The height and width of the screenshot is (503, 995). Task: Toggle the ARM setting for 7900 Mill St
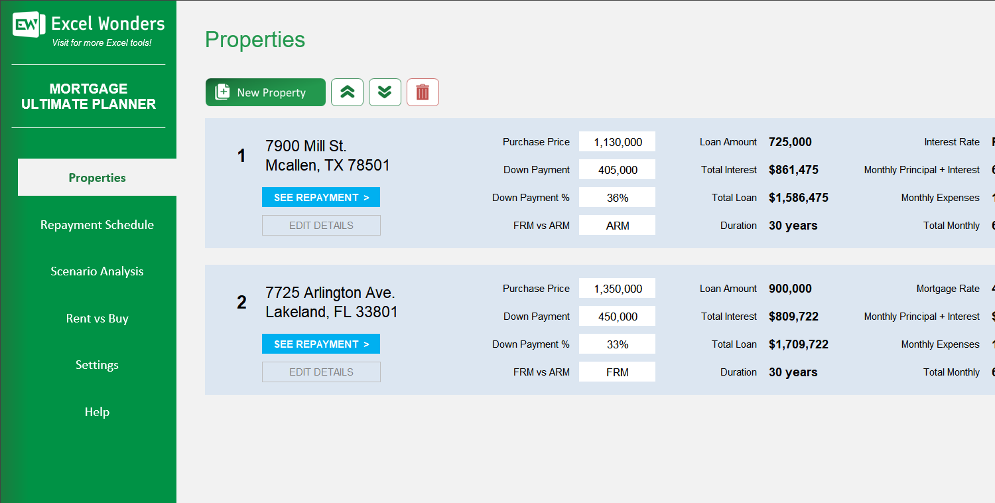[616, 225]
